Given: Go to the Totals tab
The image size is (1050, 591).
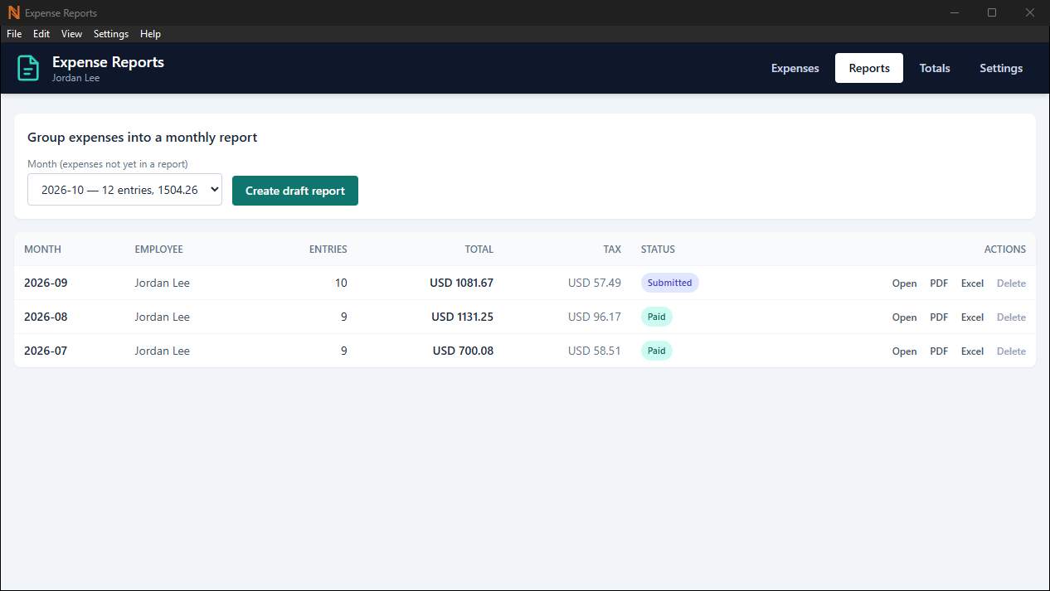Looking at the screenshot, I should [935, 68].
